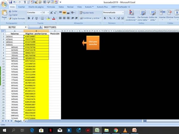Viewport: 179px width, 134px height.
Task: Cut selection with Cortar
Action: 13,11
